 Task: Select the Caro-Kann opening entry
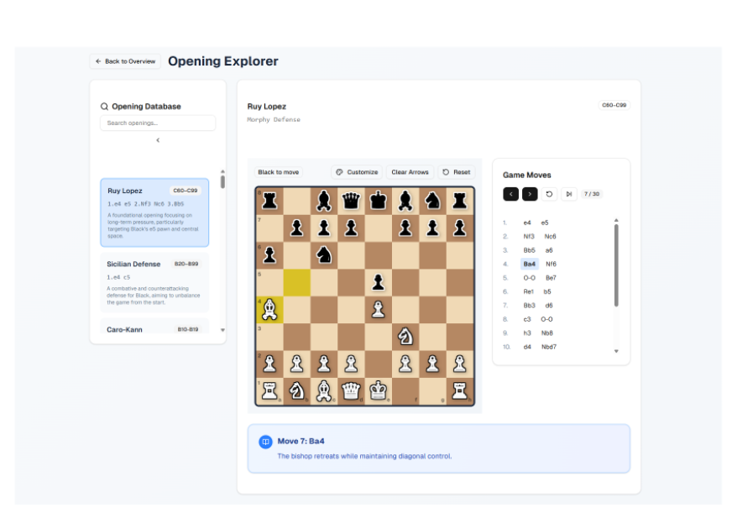coord(154,329)
